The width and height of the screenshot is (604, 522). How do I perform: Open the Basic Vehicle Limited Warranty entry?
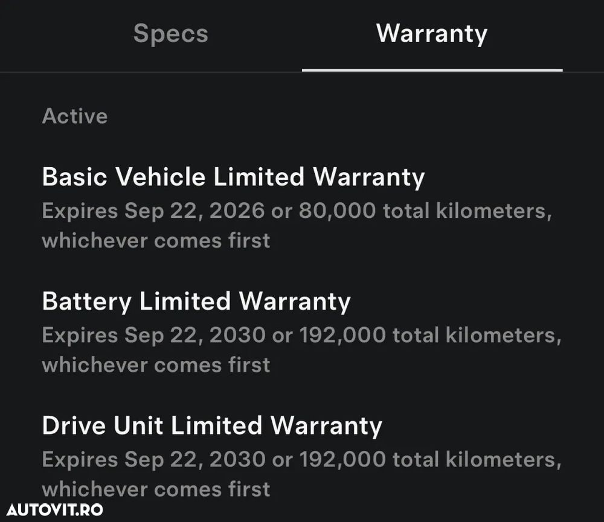(x=233, y=177)
